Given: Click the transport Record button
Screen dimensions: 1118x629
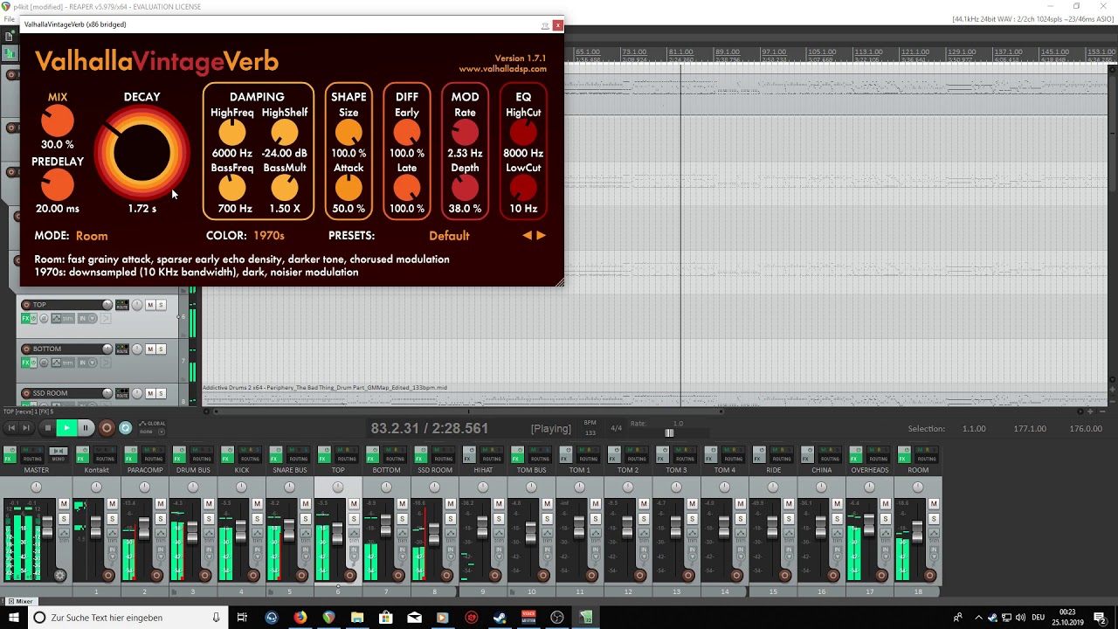Looking at the screenshot, I should 107,428.
